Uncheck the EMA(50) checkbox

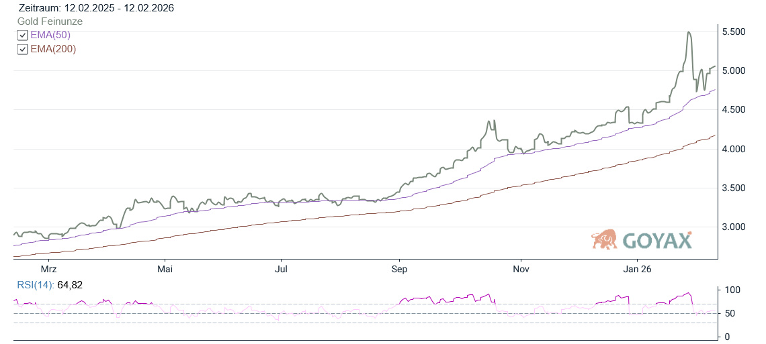click(x=23, y=36)
